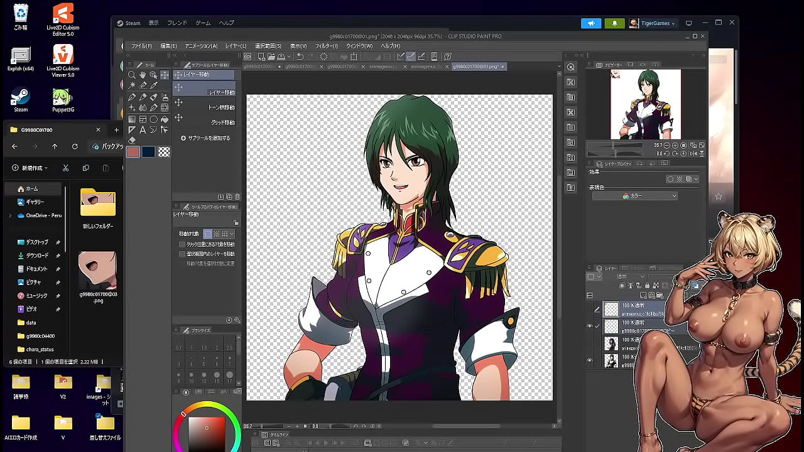Select the Fill bucket tool
Viewport: 804px width, 452px height.
click(165, 119)
